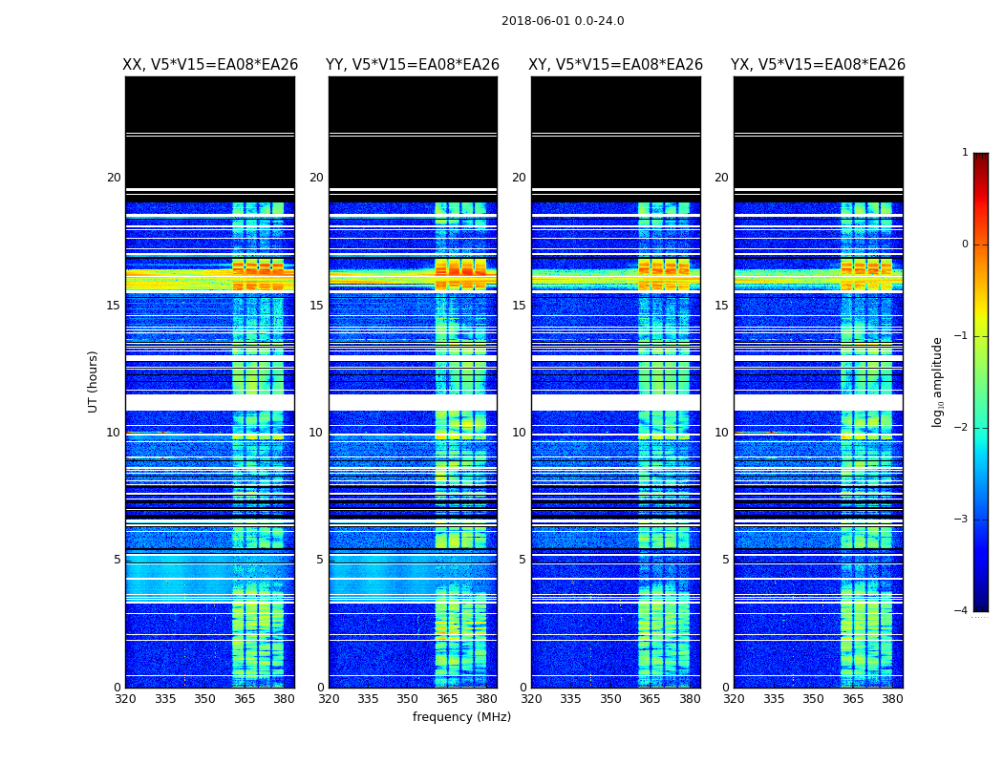Pick the dark red top of colorbar
Screen dimensions: 1003x764
coord(980,158)
